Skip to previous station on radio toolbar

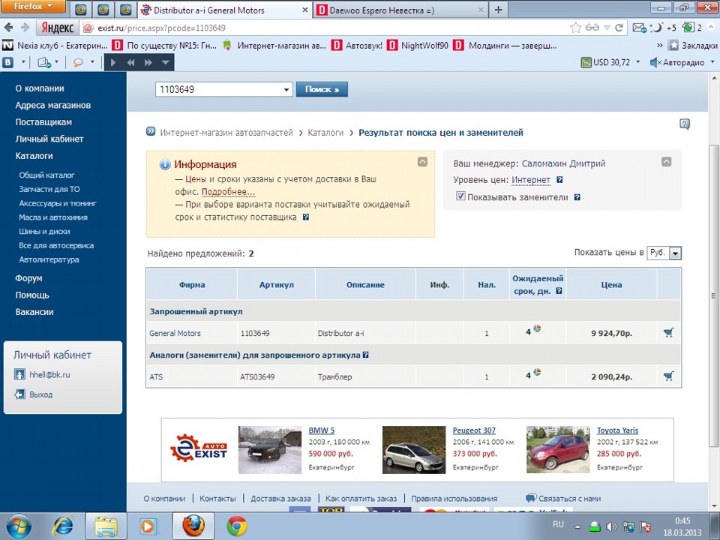pos(130,62)
